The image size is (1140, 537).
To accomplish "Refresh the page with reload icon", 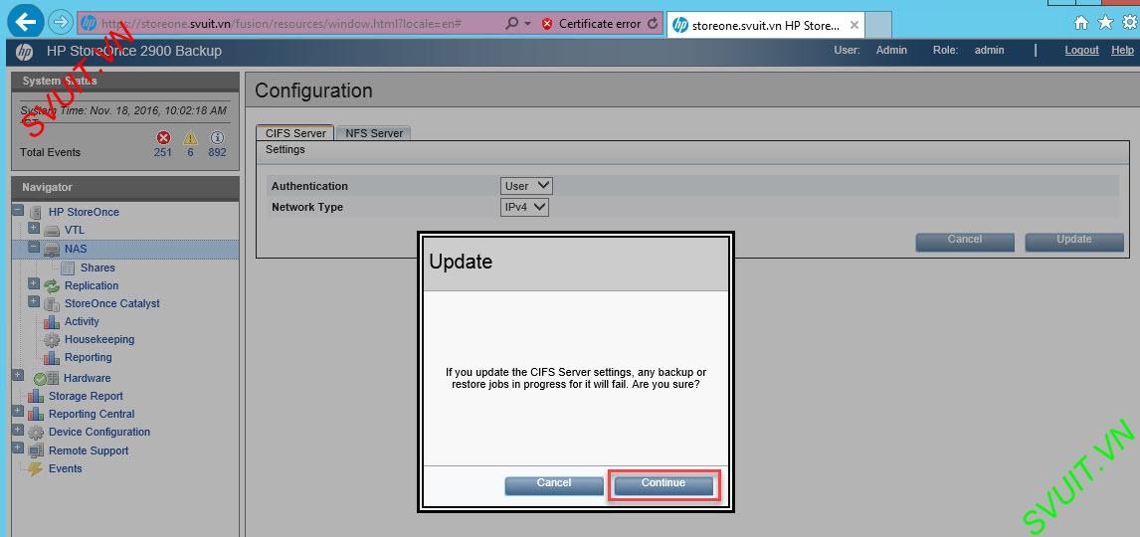I will pyautogui.click(x=653, y=23).
